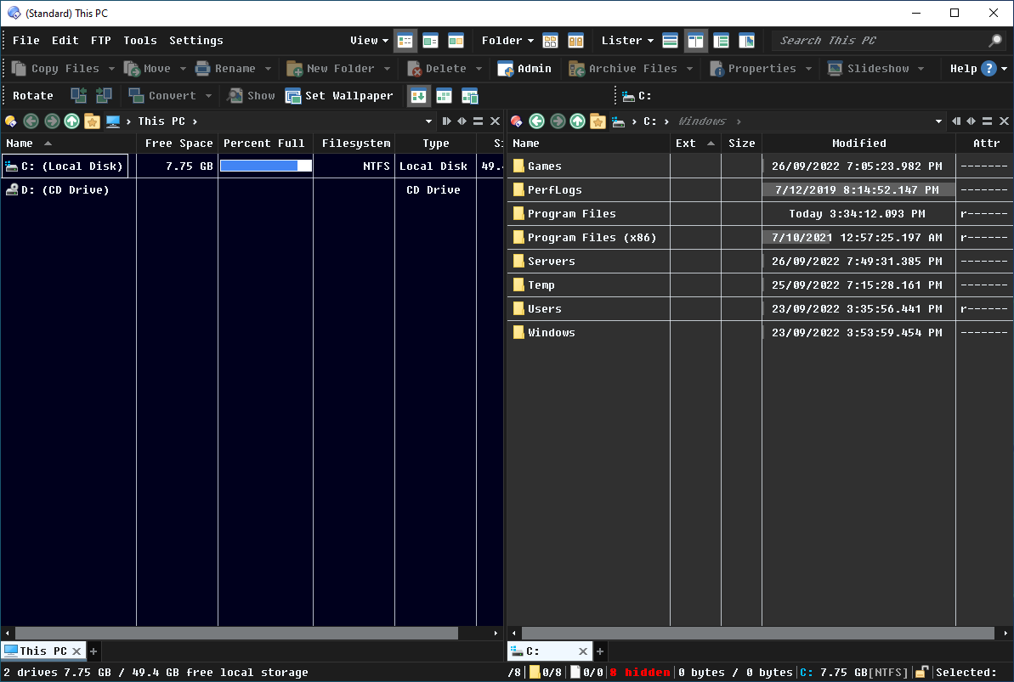The width and height of the screenshot is (1014, 682).
Task: Click right-pointing copy-path arrow in This PC pane
Action: pos(446,121)
